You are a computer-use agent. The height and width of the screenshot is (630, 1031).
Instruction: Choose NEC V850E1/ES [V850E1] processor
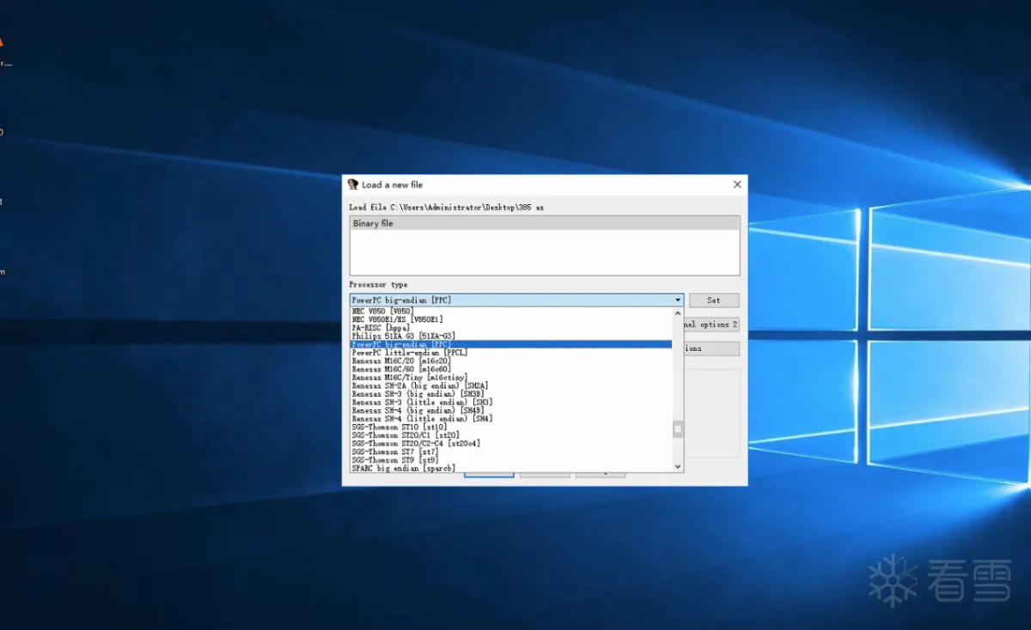point(511,319)
